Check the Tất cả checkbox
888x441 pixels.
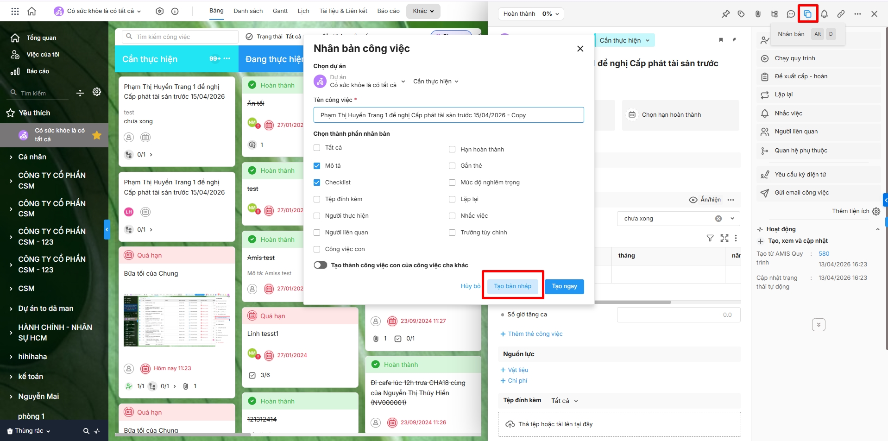click(x=317, y=148)
